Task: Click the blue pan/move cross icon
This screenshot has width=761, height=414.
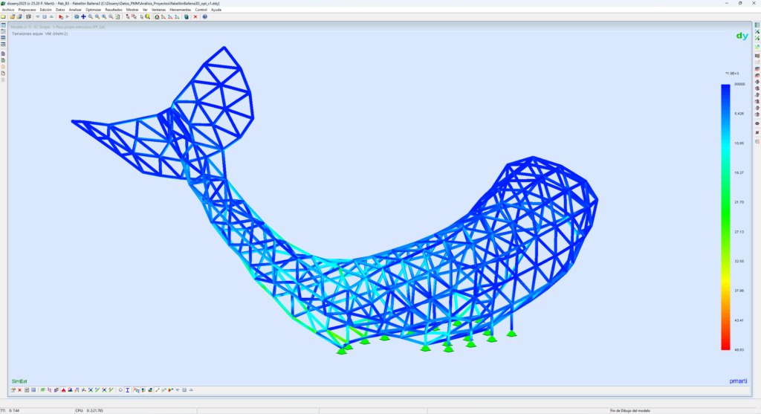Action: coord(83,16)
